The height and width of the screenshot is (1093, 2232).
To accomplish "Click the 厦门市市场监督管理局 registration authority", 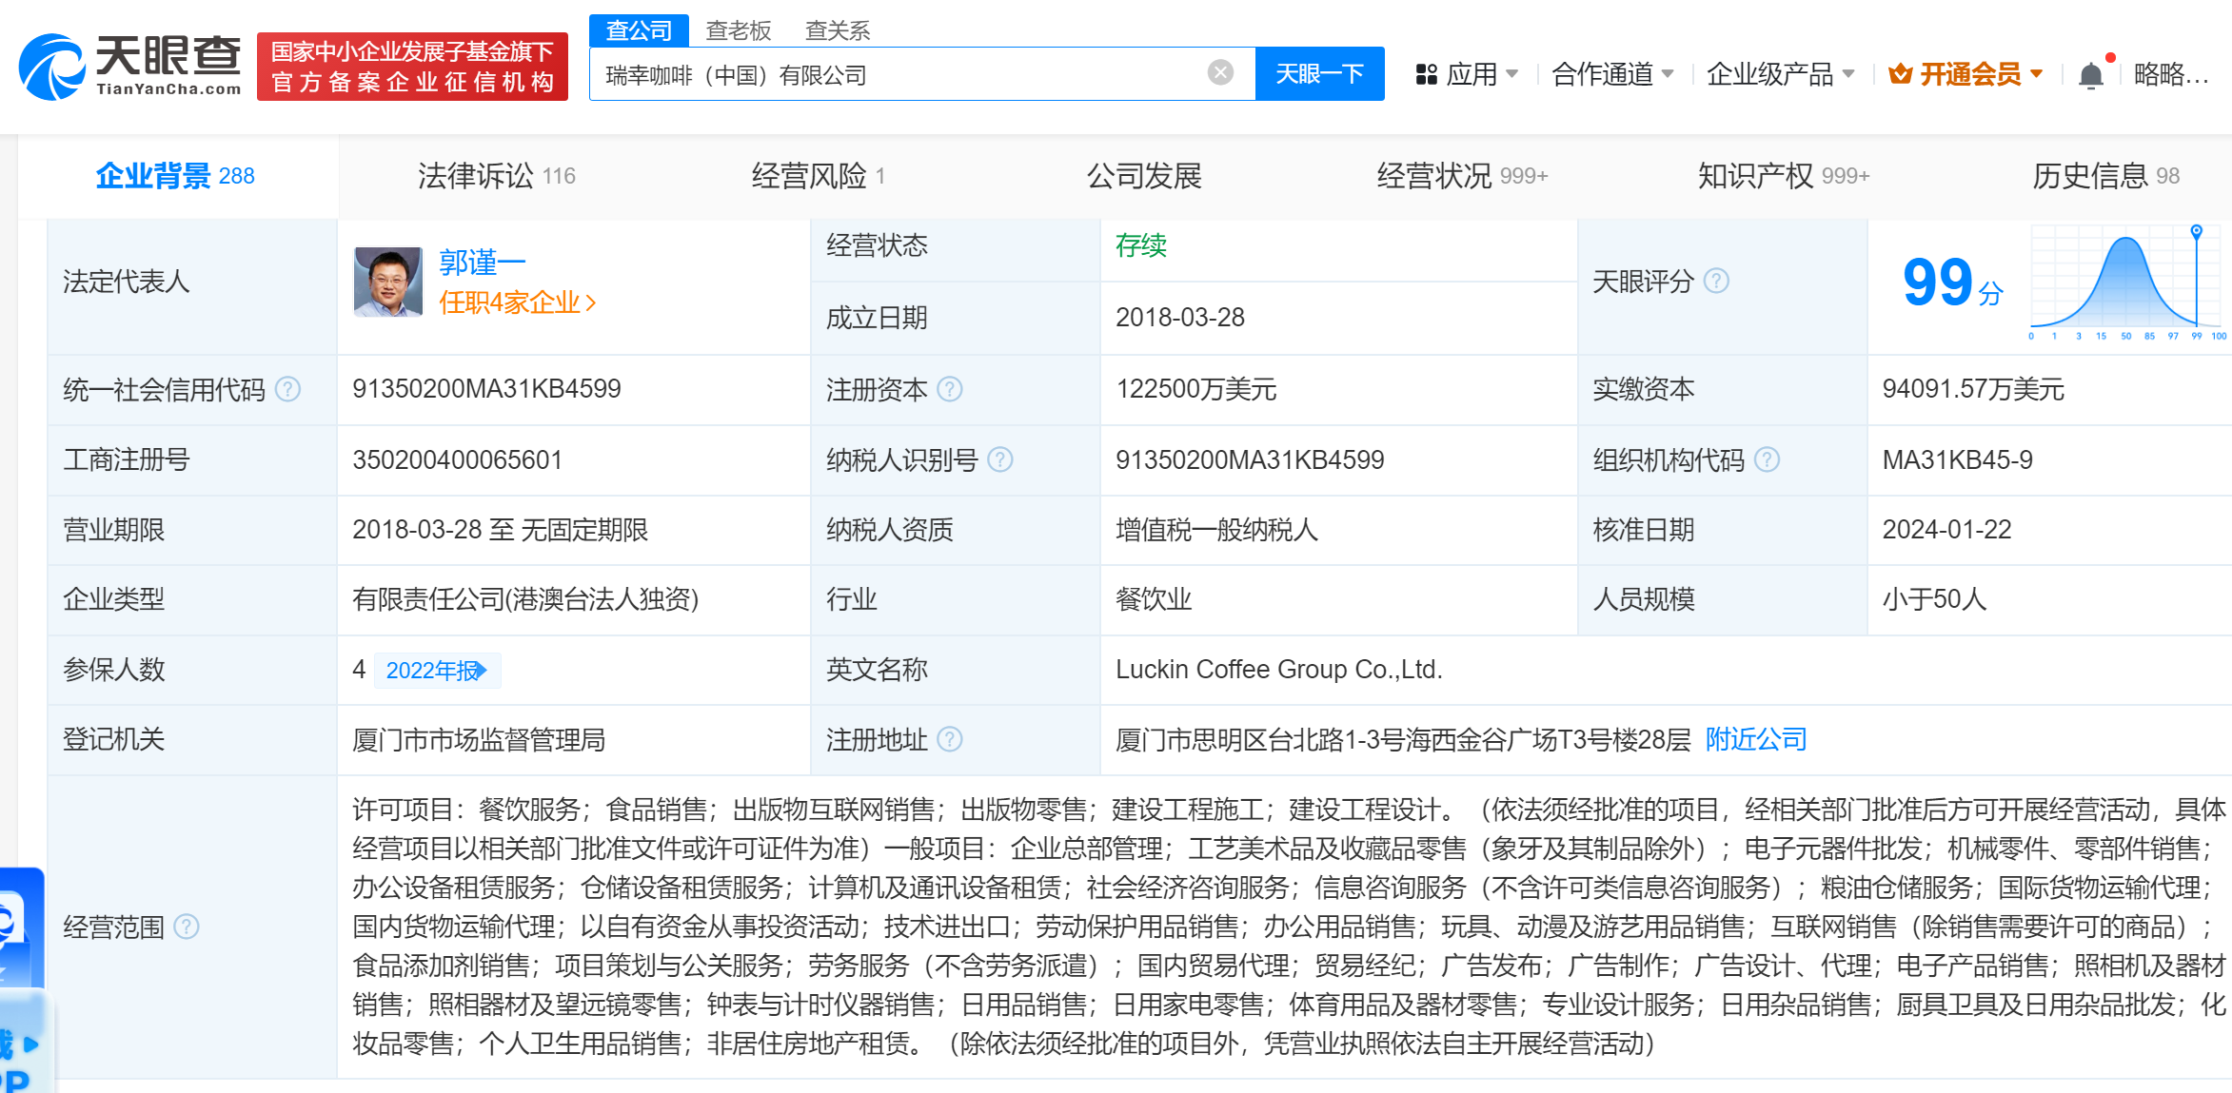I will pos(479,739).
